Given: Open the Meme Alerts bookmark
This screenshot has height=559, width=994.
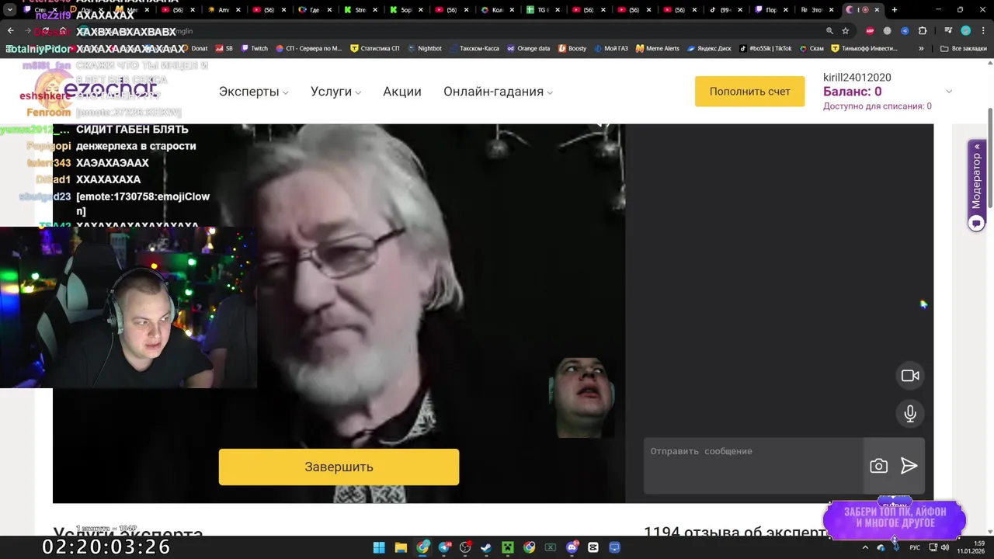Looking at the screenshot, I should coord(657,48).
